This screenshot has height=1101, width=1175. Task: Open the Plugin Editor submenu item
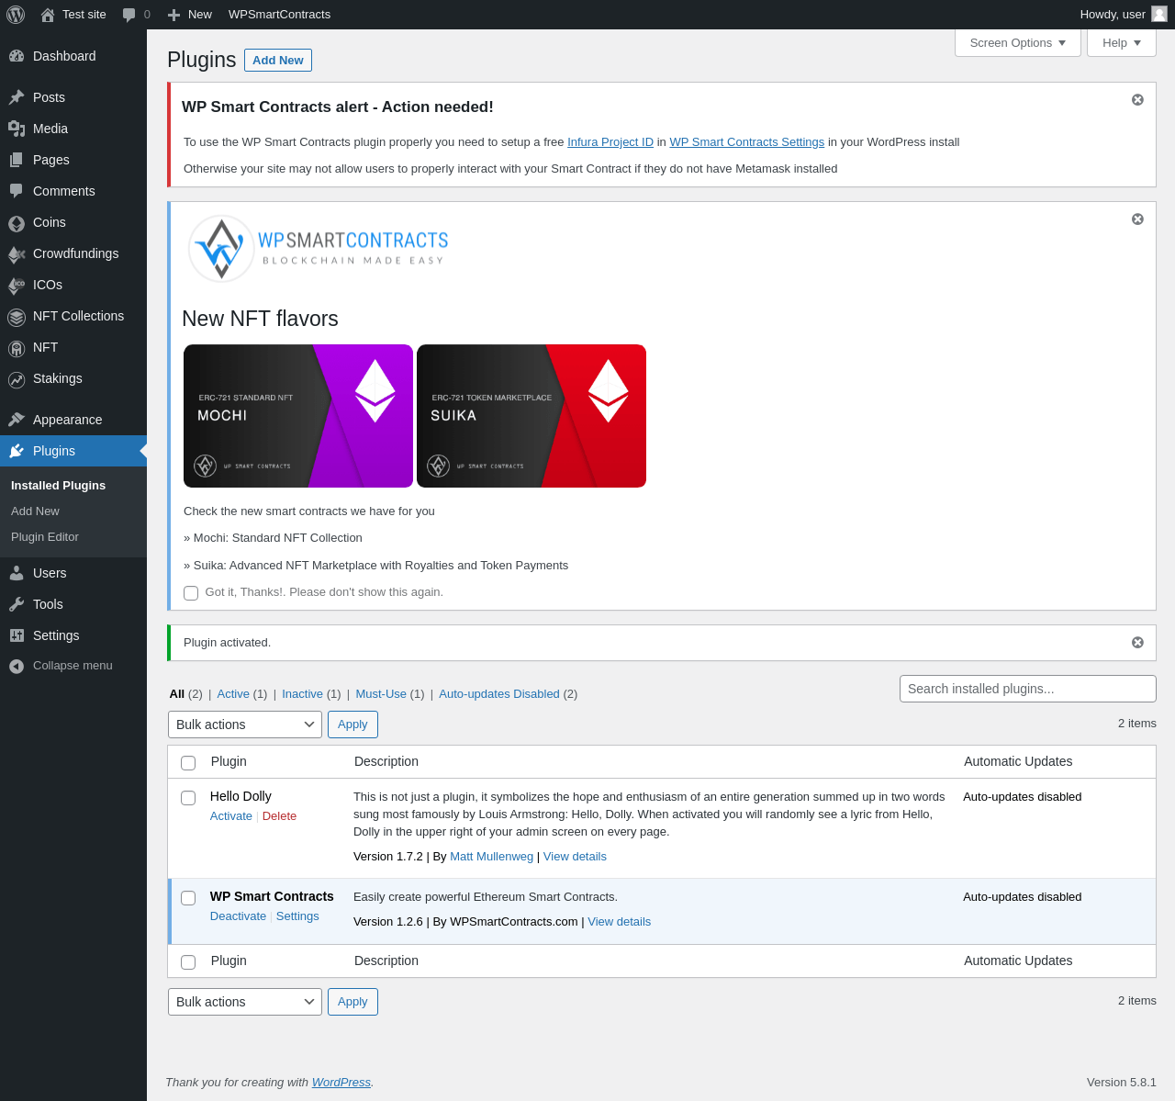(x=45, y=536)
